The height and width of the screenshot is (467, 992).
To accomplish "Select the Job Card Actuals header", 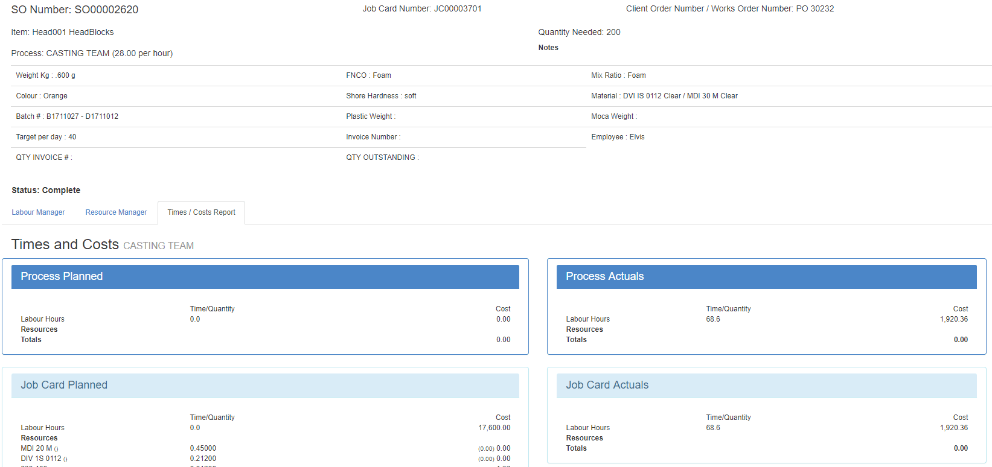I will [x=766, y=385].
